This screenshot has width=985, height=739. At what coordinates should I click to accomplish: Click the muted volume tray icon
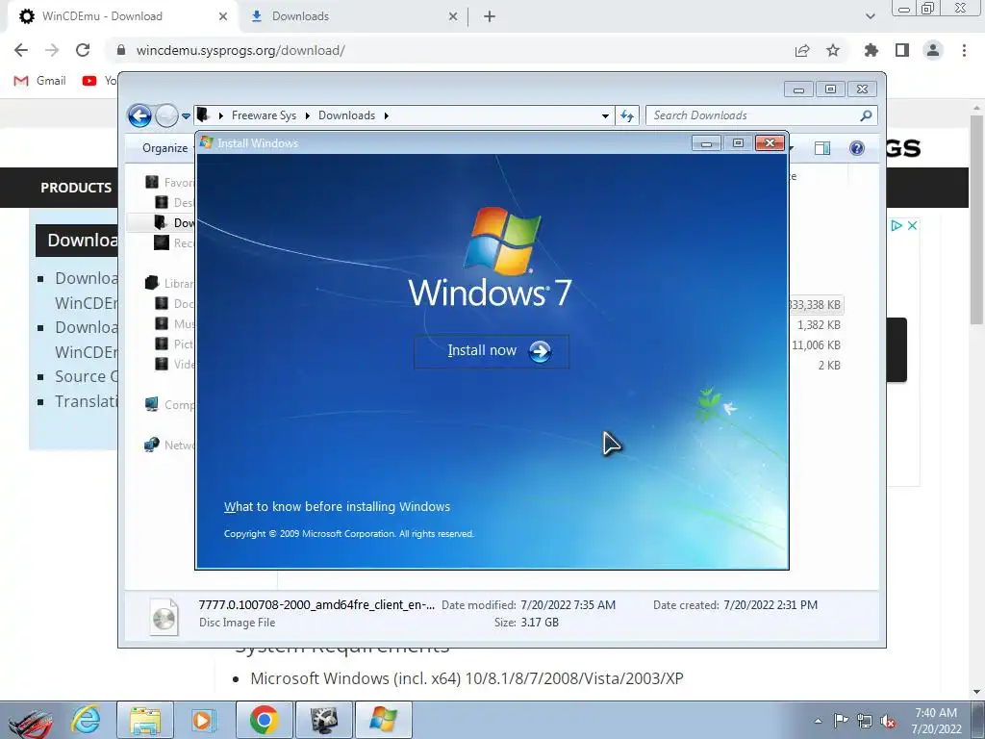click(888, 721)
